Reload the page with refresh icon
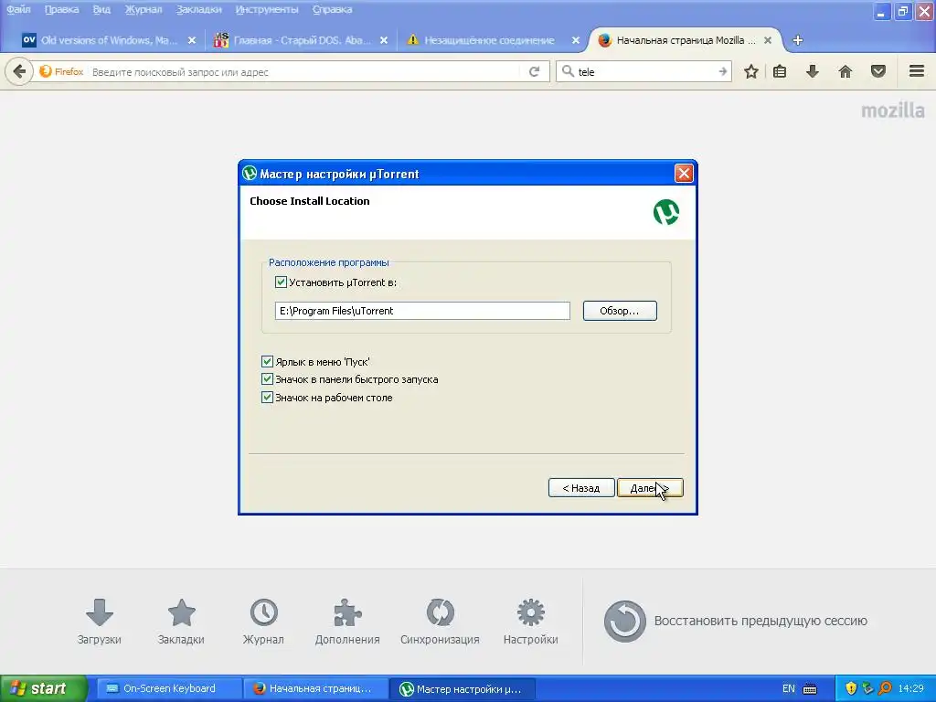The image size is (936, 702). tap(534, 71)
